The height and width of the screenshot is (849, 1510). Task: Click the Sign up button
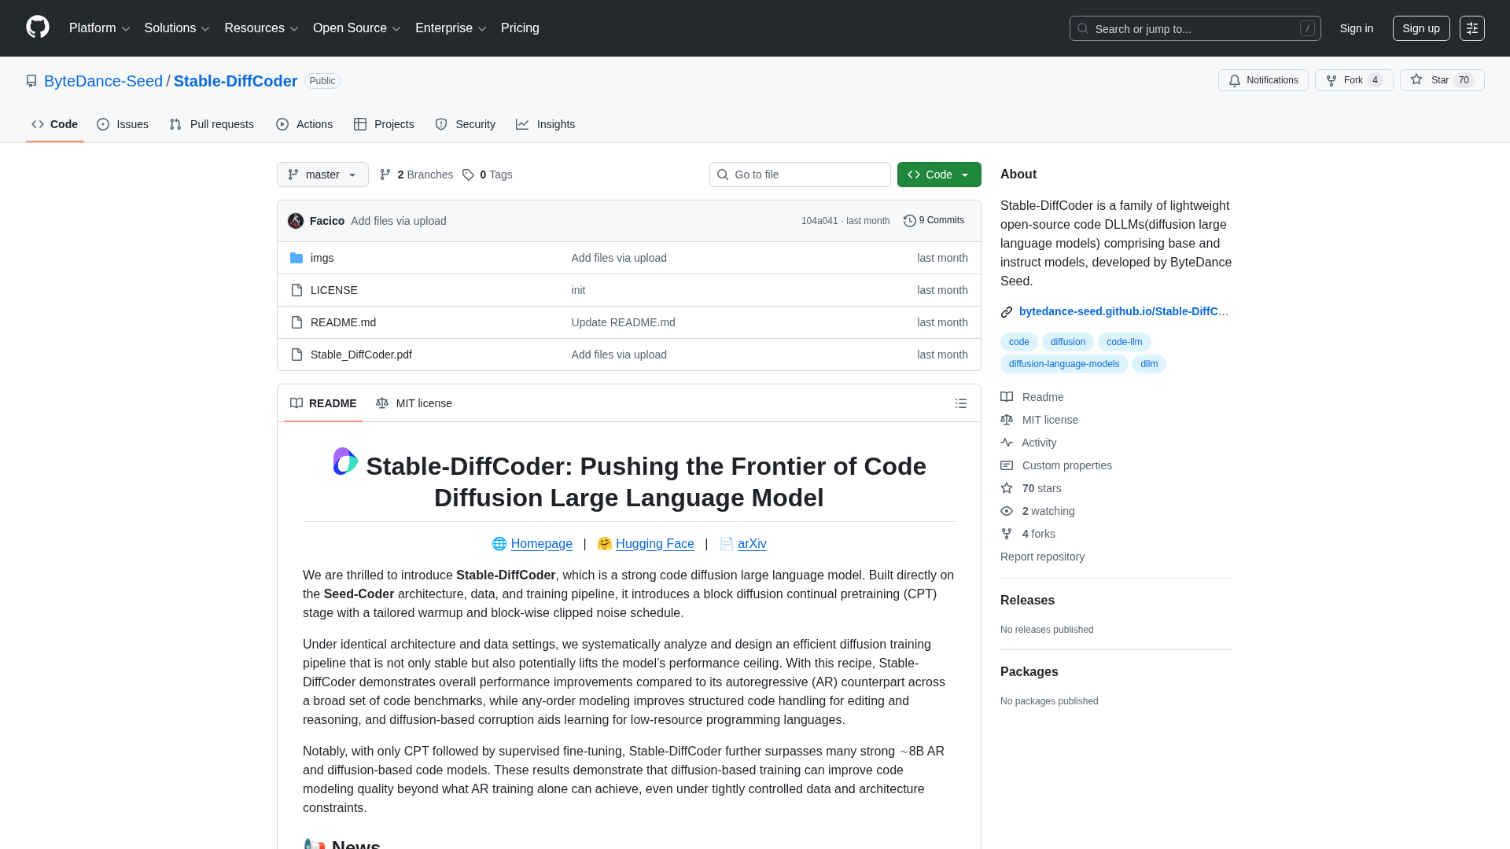1420,28
